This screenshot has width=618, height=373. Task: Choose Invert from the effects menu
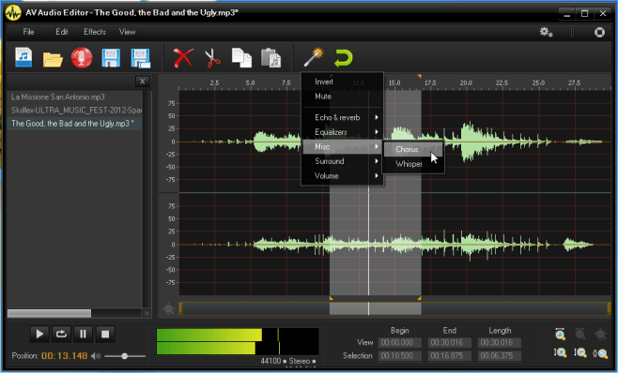point(342,82)
